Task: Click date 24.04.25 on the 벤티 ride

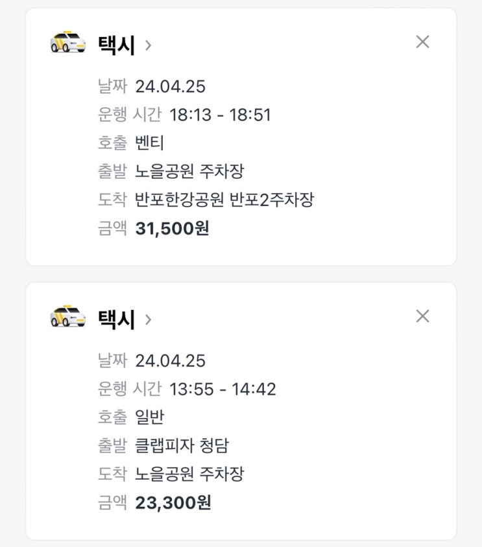Action: [170, 87]
